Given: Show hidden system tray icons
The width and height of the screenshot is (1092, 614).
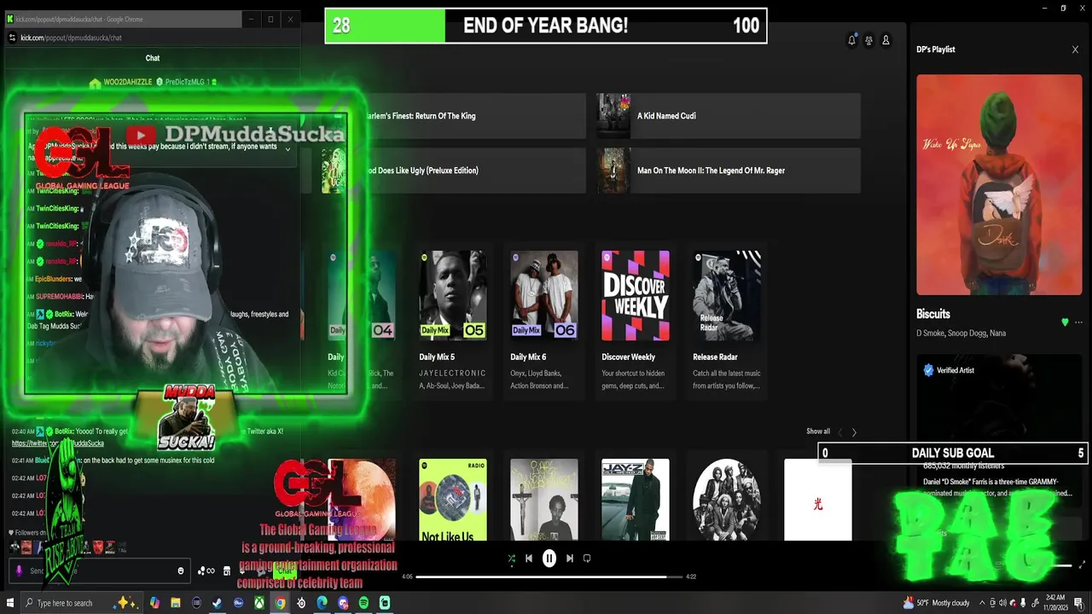Looking at the screenshot, I should (x=982, y=603).
